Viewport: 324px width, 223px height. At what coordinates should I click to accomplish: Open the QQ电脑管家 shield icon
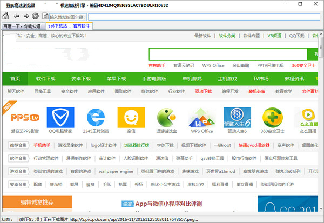pyautogui.click(x=60, y=117)
